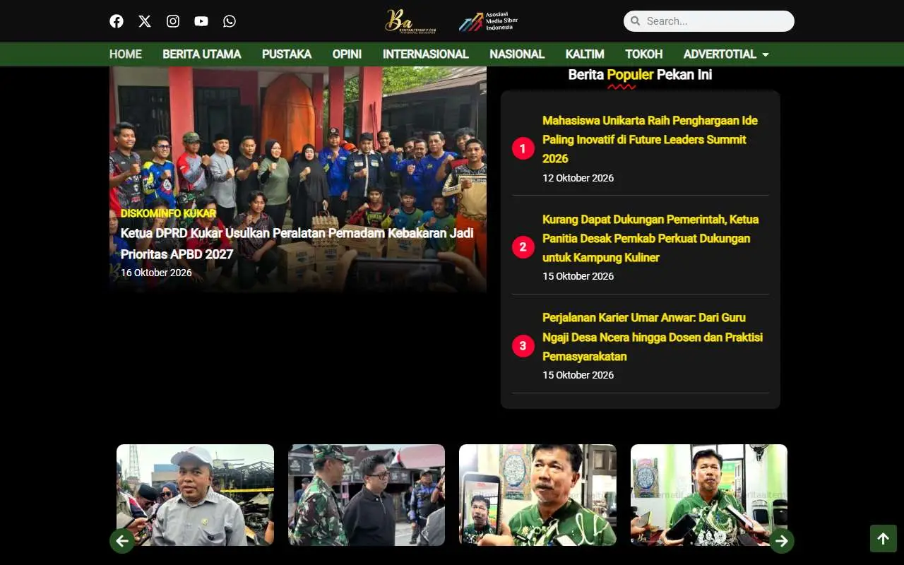Viewport: 904px width, 565px height.
Task: Open the DISKOMINFO KUKAR category link
Action: pos(168,213)
